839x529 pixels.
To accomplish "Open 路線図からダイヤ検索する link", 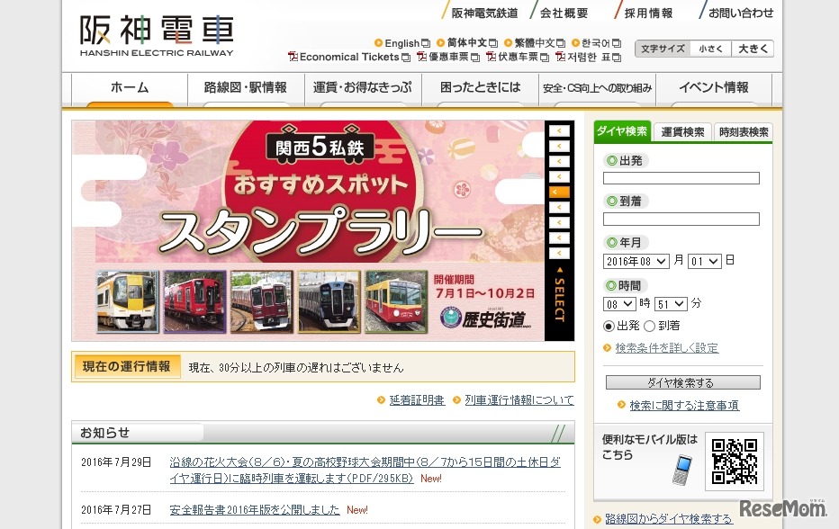I will 668,519.
